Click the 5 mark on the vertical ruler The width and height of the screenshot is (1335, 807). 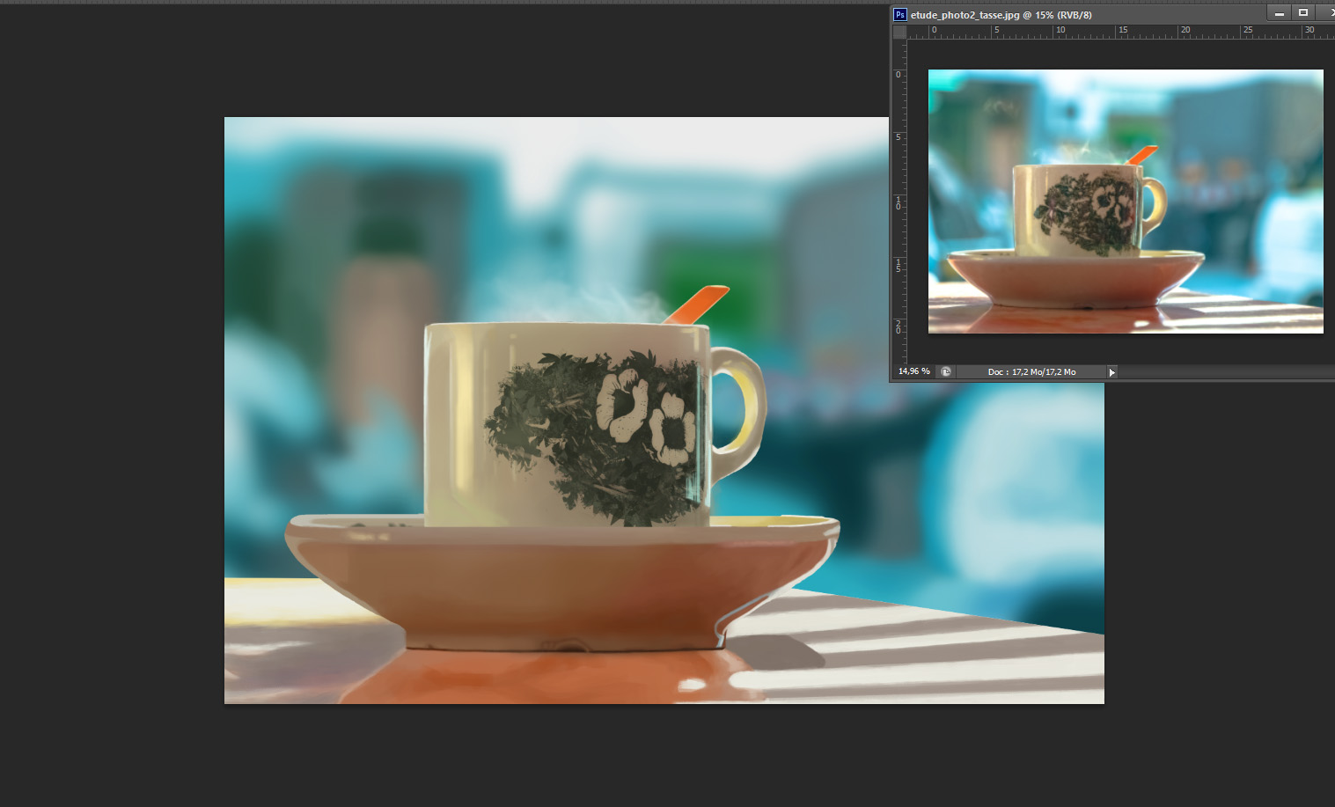pos(899,136)
